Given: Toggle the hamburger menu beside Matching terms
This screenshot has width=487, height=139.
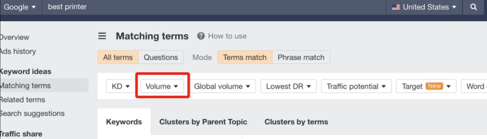Looking at the screenshot, I should (x=102, y=36).
